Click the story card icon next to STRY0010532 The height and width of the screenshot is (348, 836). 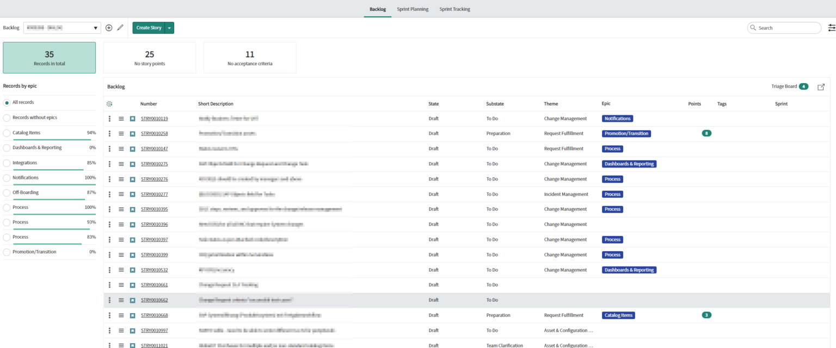[133, 270]
